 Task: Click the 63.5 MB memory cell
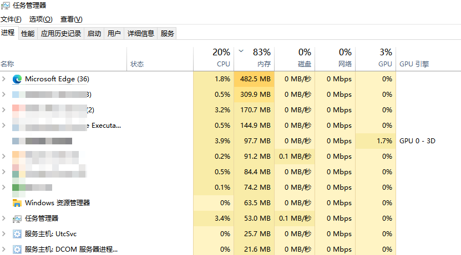click(254, 203)
